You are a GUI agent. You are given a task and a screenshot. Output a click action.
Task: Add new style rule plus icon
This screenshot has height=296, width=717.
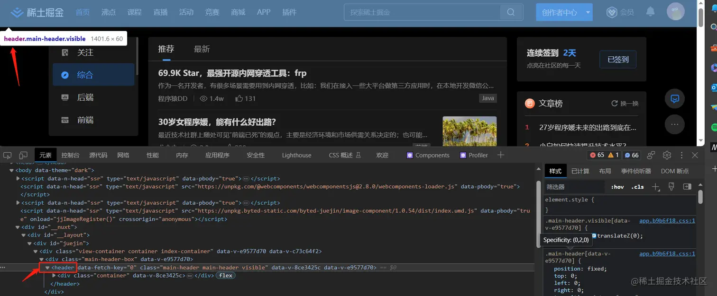coord(656,187)
